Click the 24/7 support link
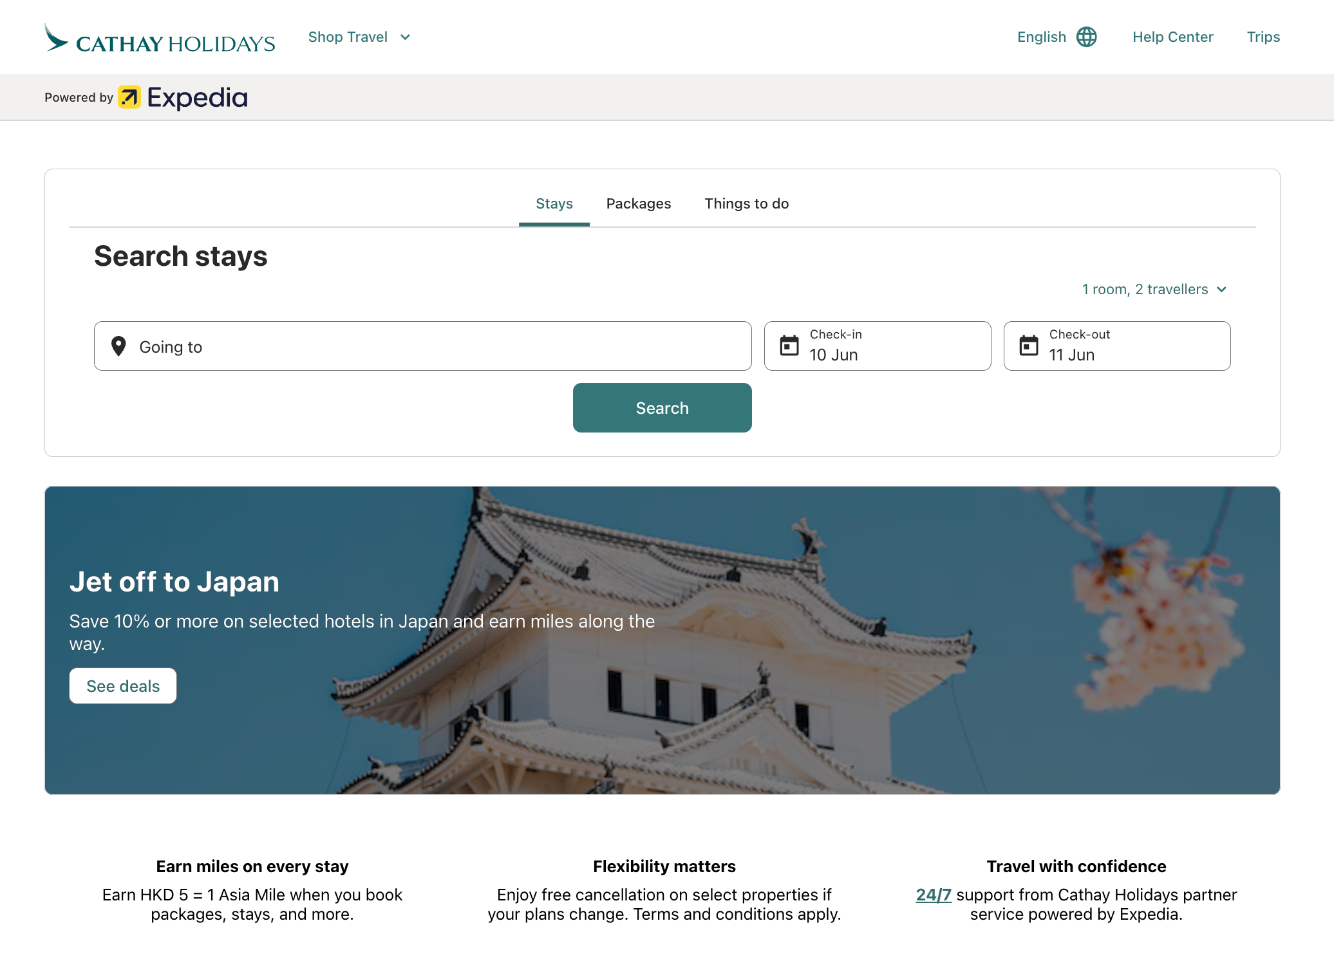The height and width of the screenshot is (959, 1334). (x=933, y=895)
